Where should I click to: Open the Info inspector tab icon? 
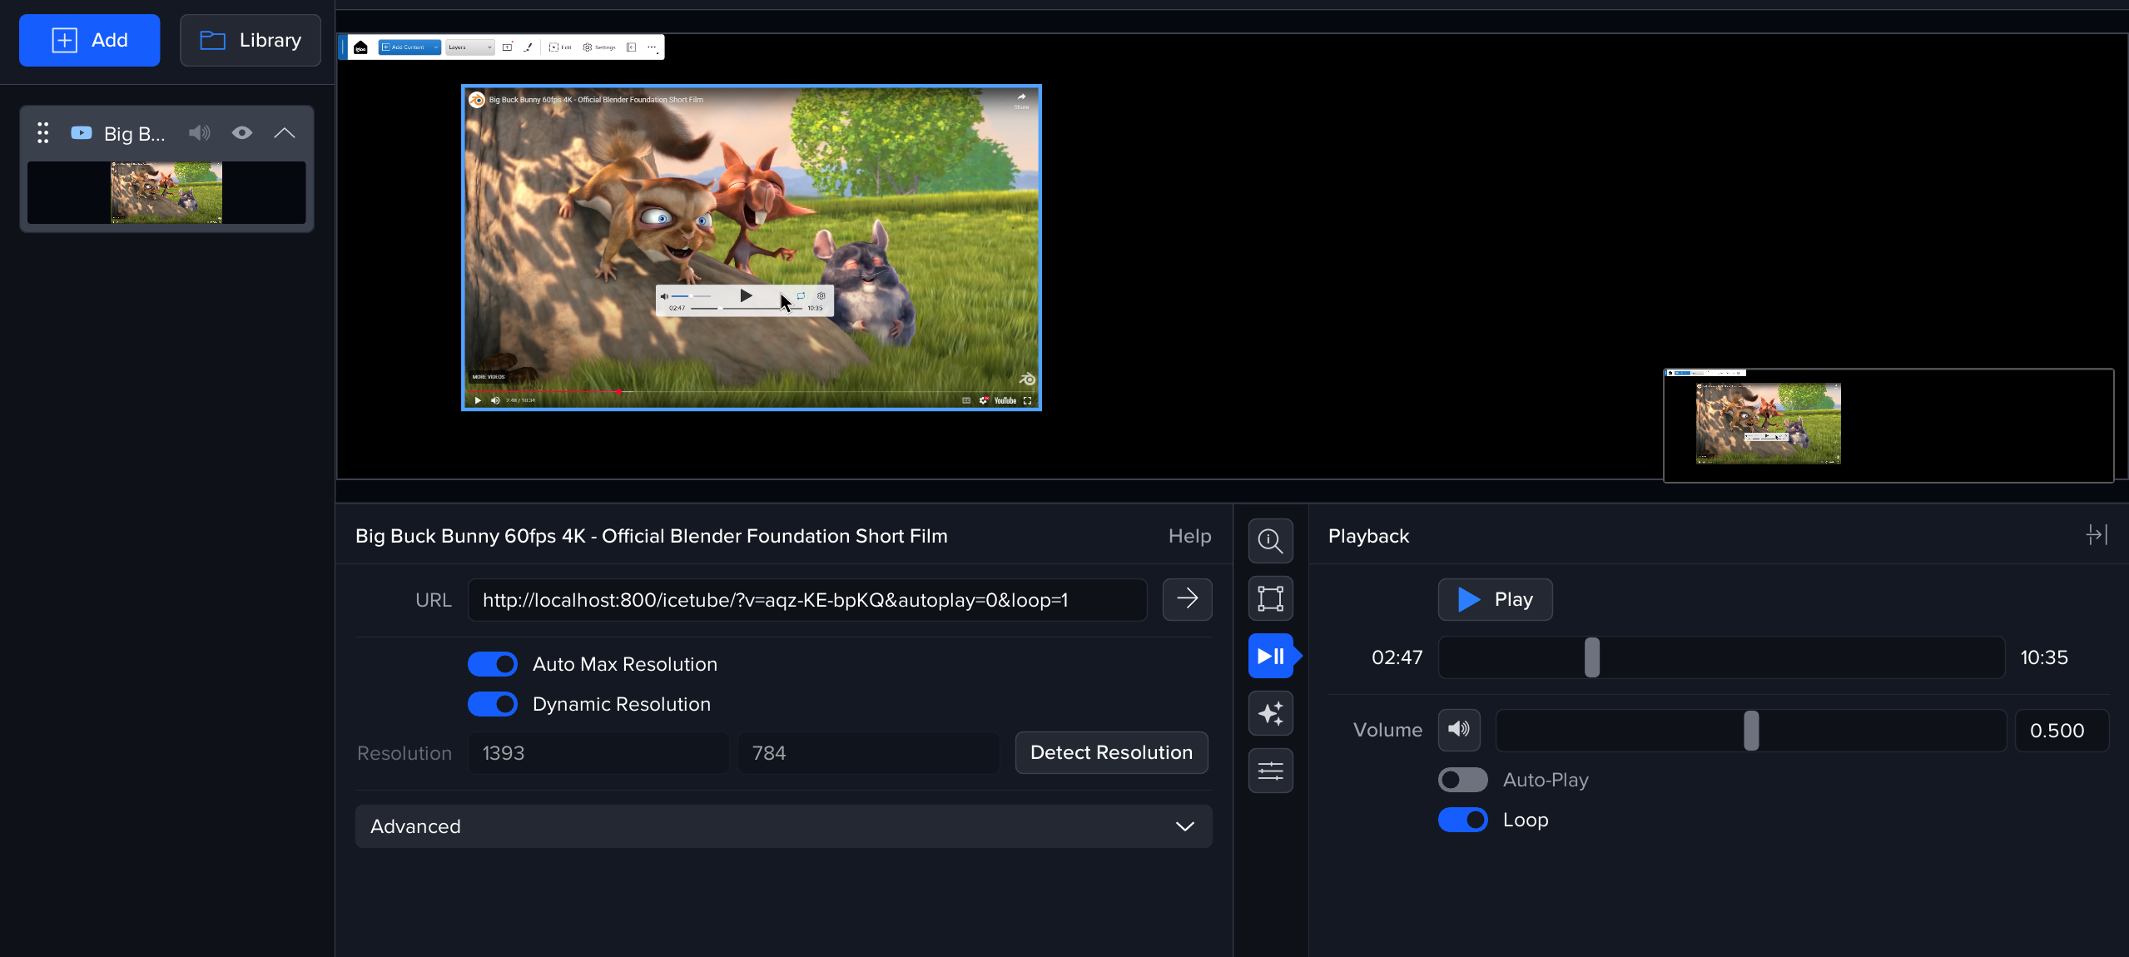(1270, 541)
